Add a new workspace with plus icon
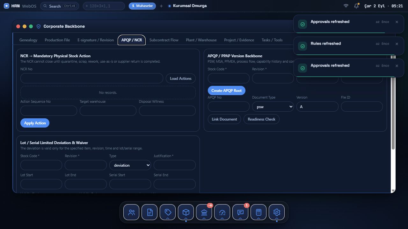This screenshot has width=408, height=229. tap(161, 6)
